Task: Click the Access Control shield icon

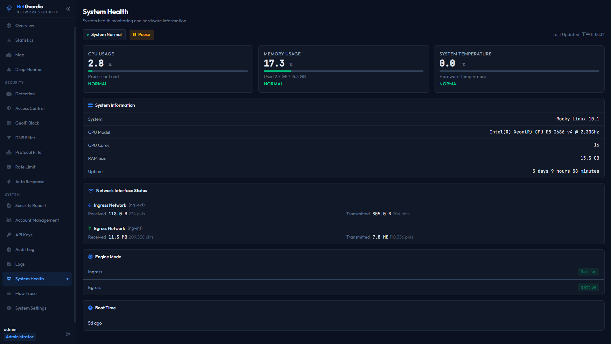Action: 9,108
